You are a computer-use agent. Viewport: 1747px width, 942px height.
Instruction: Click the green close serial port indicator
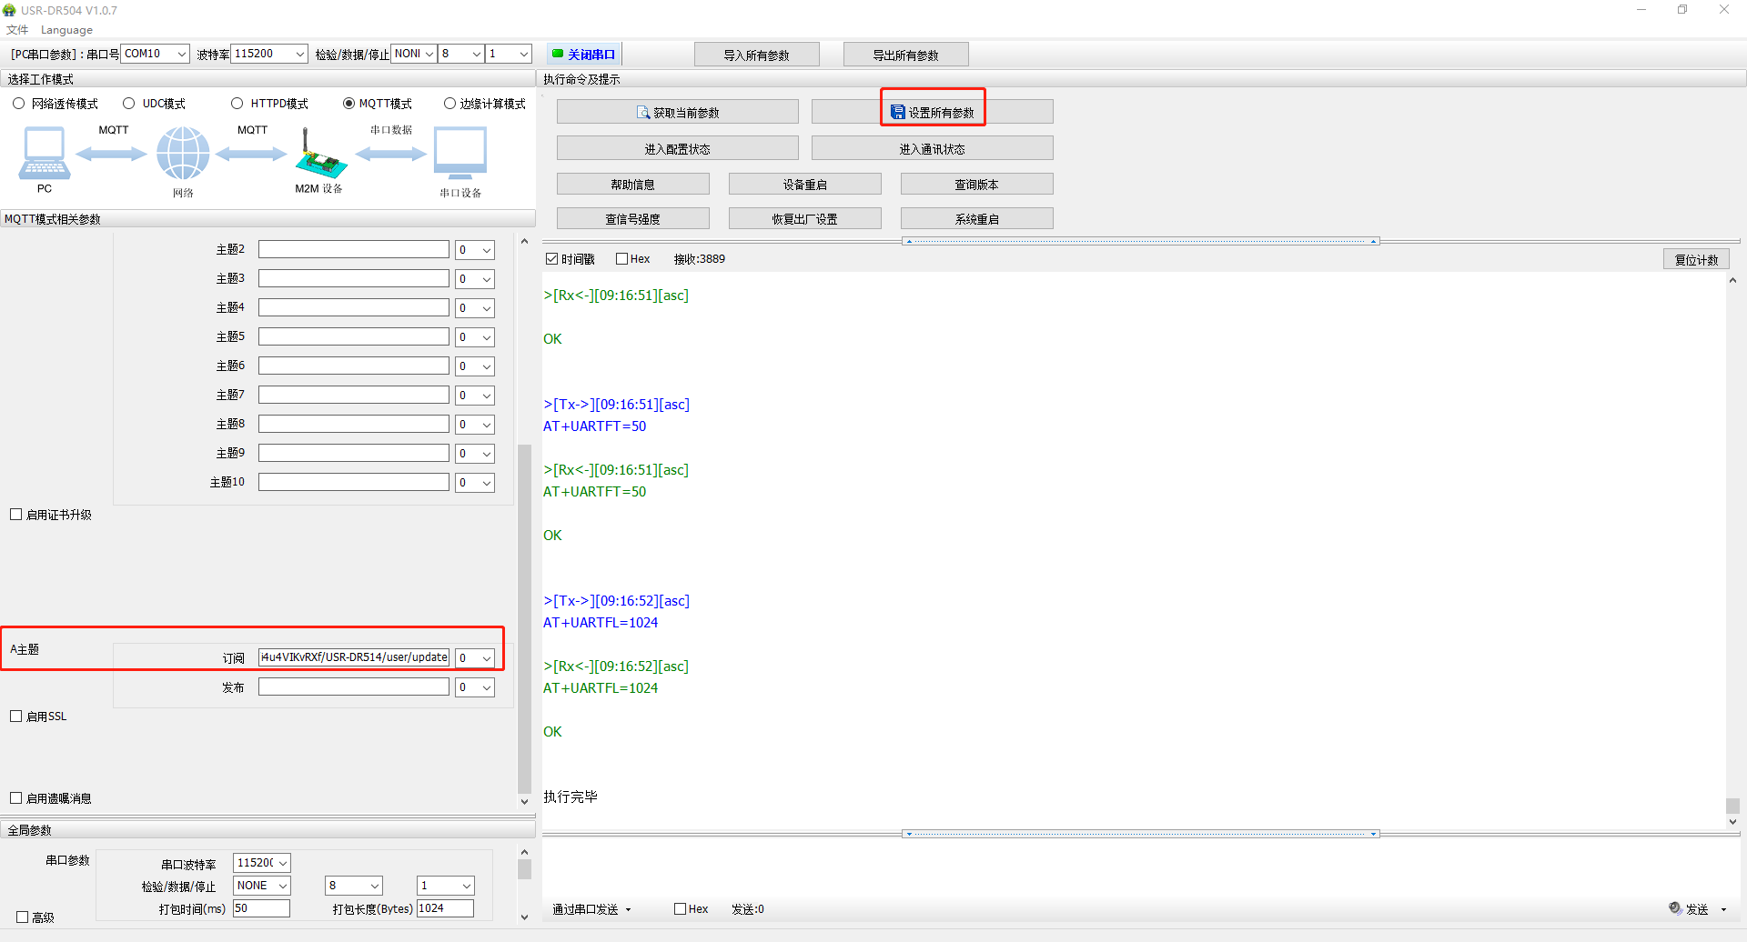click(x=558, y=55)
